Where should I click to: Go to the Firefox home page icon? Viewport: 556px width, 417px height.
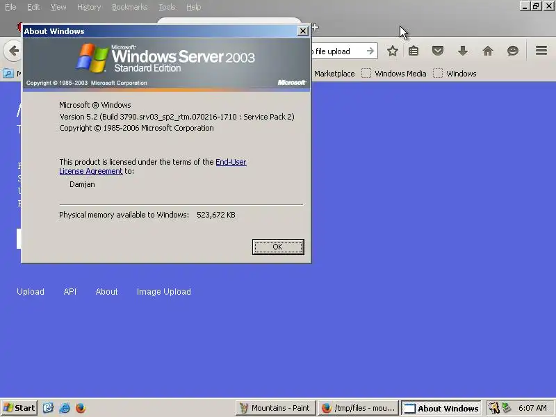[x=488, y=51]
